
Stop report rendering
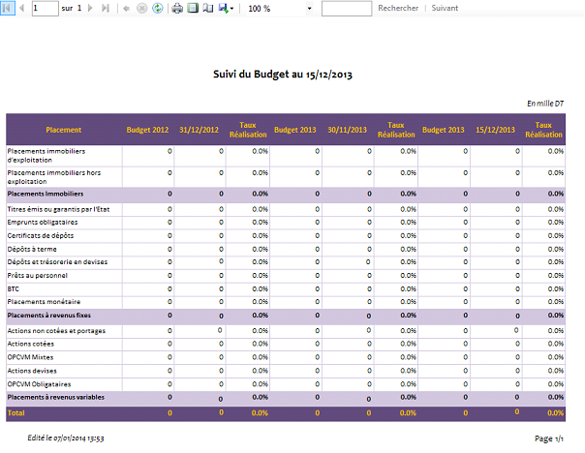pyautogui.click(x=141, y=8)
